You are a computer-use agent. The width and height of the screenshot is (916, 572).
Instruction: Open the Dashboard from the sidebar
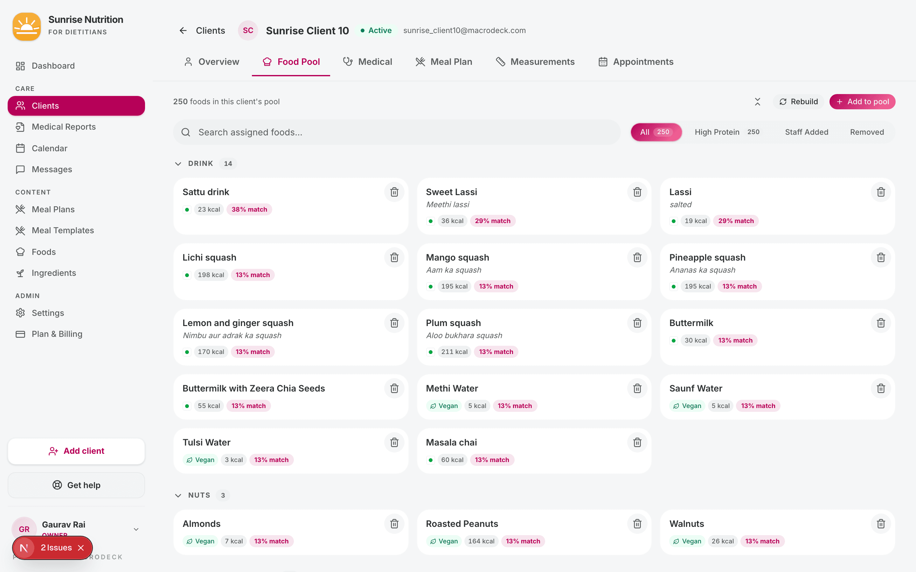[53, 65]
